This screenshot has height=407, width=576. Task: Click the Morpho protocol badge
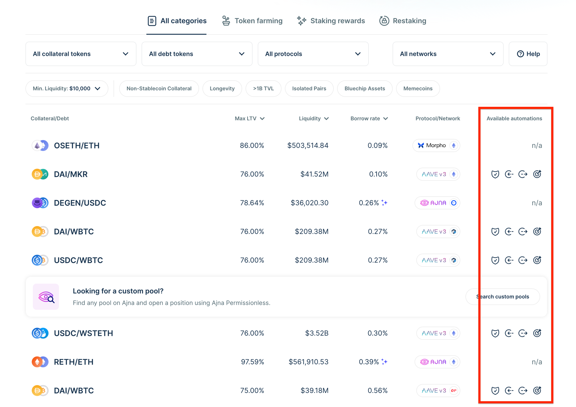(x=436, y=146)
